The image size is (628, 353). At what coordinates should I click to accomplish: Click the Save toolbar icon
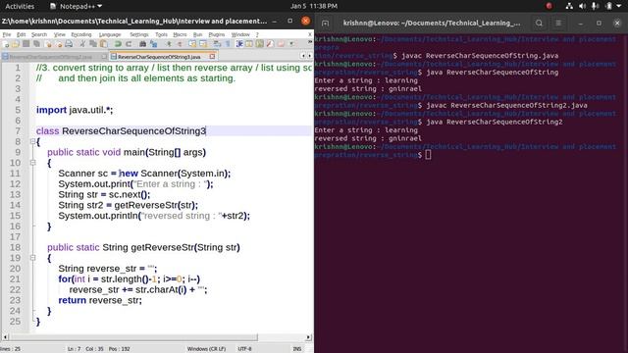(x=26, y=43)
